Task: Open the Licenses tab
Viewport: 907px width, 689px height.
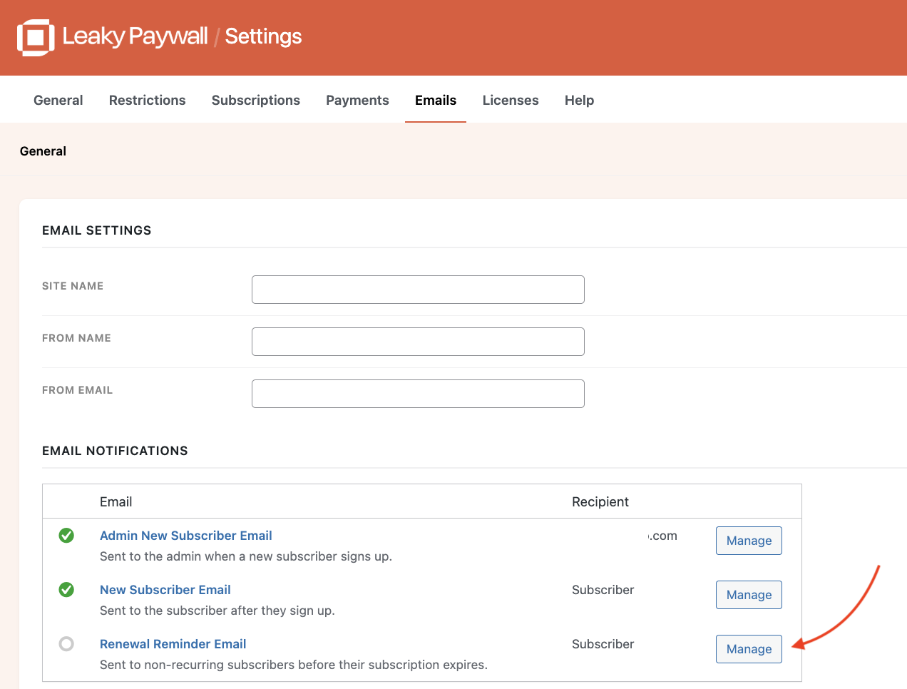Action: click(510, 101)
